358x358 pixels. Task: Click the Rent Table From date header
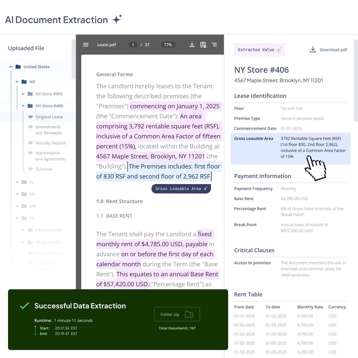pos(244,307)
